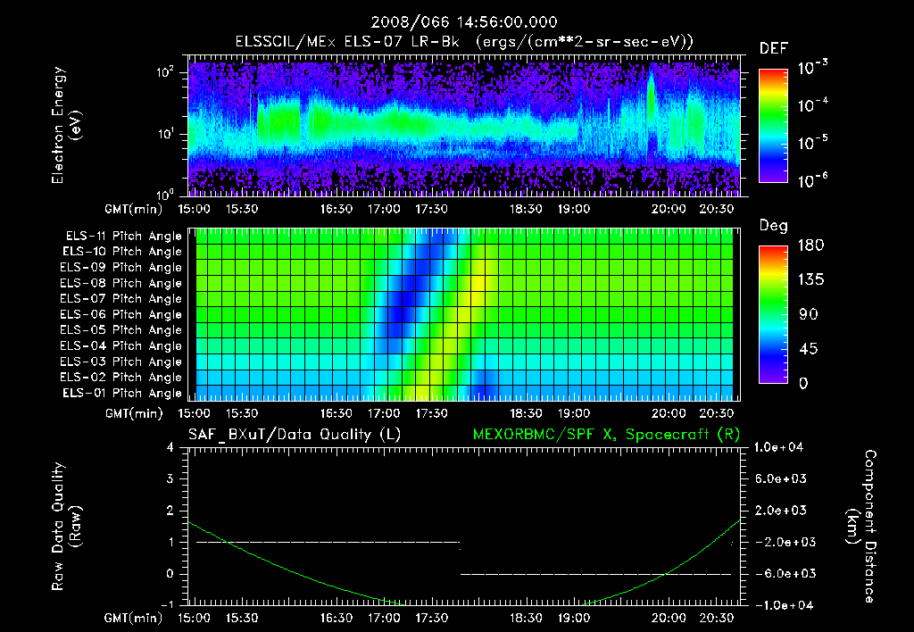Click the 15:00 tick under the spectrogram
This screenshot has width=914, height=632.
coord(194,209)
